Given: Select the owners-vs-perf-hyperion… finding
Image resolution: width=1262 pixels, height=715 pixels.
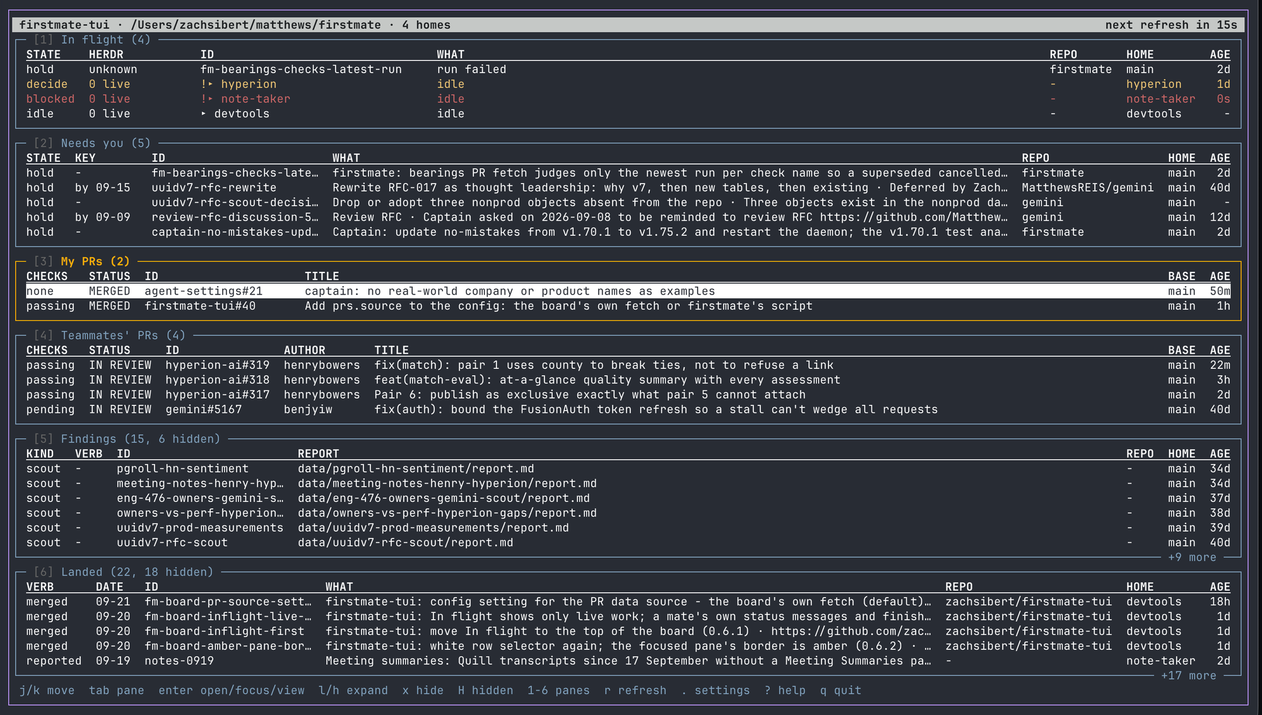Looking at the screenshot, I should (628, 513).
